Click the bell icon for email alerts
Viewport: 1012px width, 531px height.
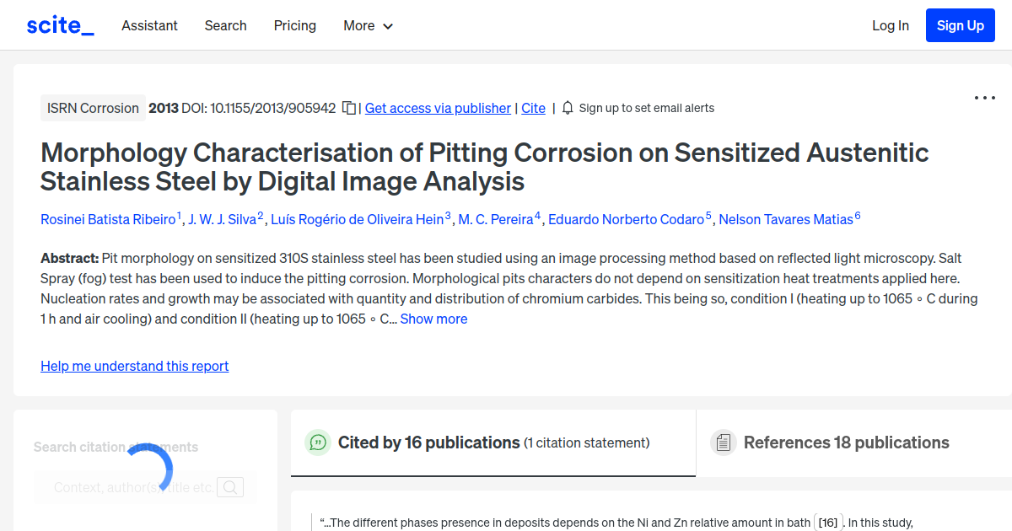pos(568,108)
